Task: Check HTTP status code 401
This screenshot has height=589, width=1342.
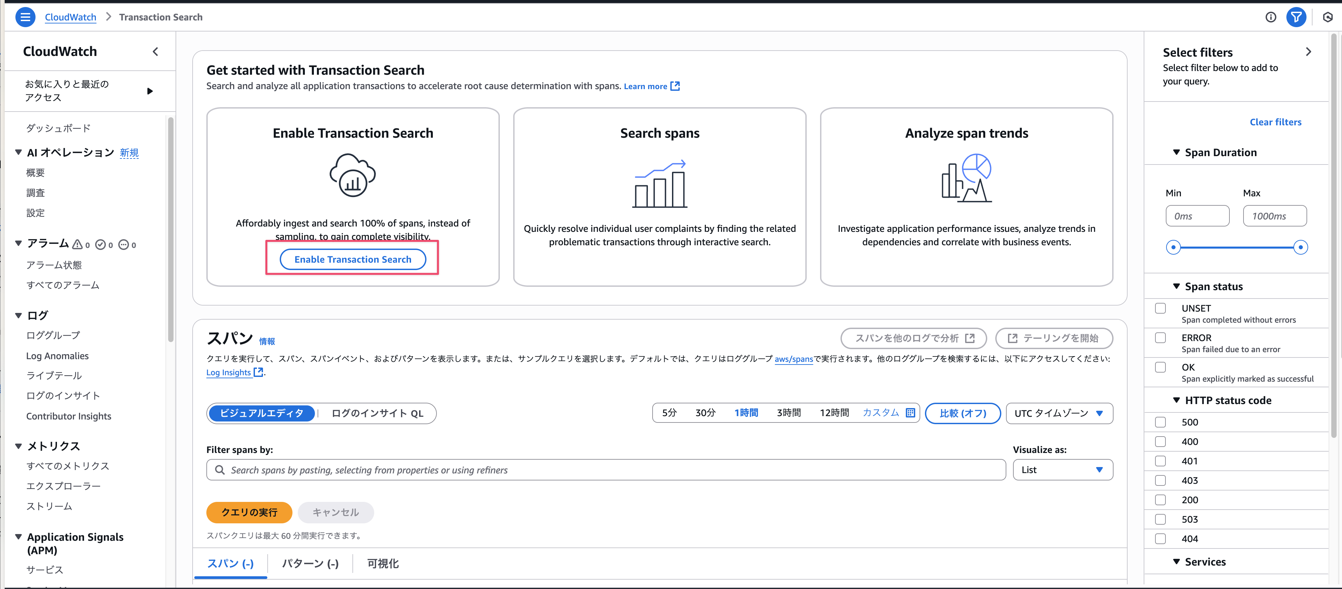Action: click(x=1160, y=461)
